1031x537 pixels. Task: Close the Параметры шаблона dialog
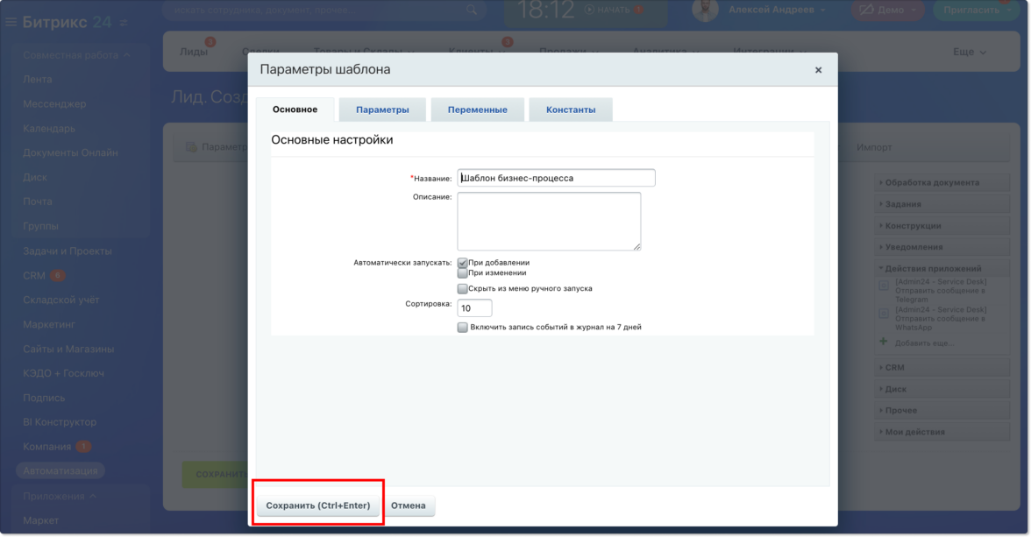[818, 70]
